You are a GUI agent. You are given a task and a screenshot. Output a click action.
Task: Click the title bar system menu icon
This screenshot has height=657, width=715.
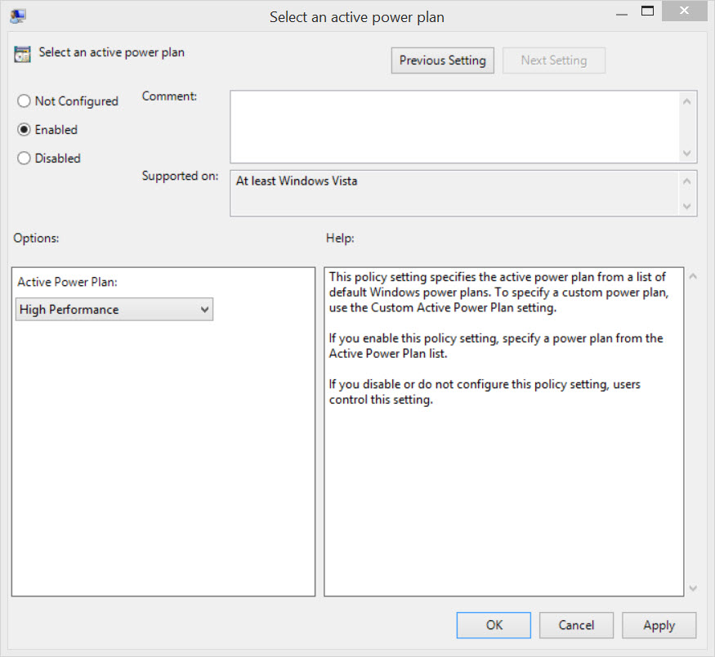point(17,16)
